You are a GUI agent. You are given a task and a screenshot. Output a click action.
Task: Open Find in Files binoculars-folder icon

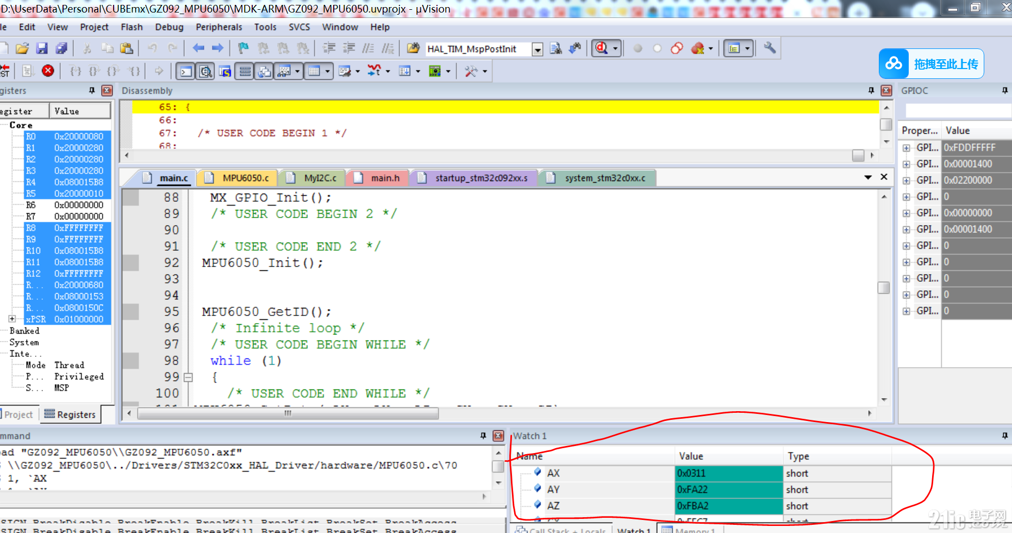point(413,48)
